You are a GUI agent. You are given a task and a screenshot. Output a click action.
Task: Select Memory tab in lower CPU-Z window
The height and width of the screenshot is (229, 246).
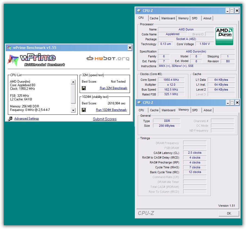coord(184,110)
